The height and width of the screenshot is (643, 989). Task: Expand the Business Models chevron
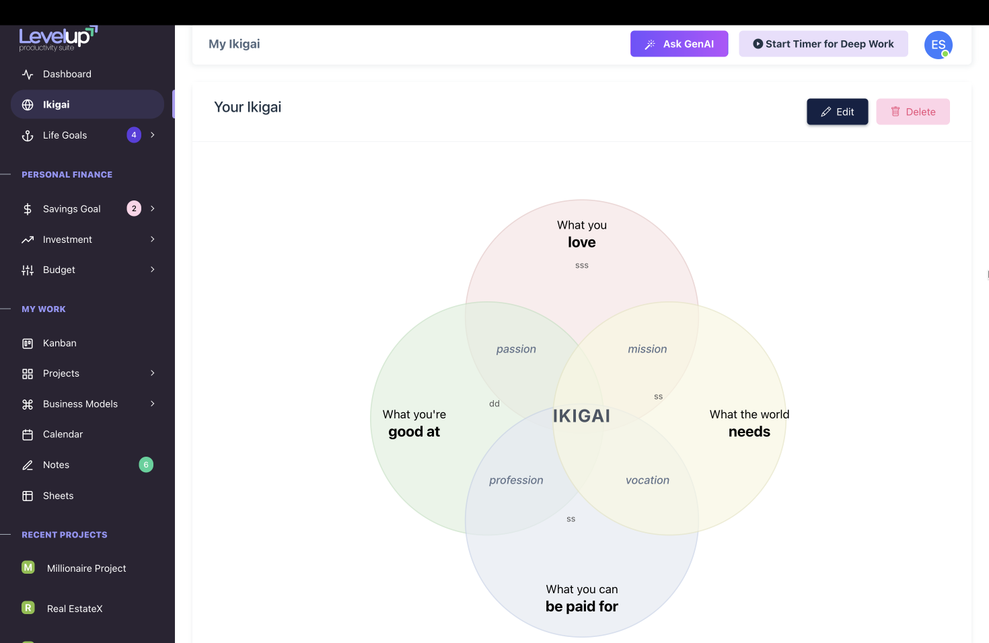tap(153, 404)
